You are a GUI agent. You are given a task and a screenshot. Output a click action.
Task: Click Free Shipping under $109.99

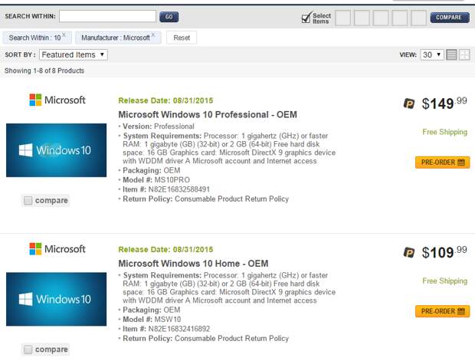click(444, 281)
